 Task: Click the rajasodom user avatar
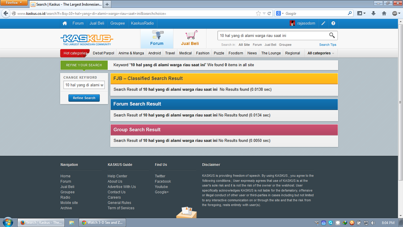[x=292, y=23]
